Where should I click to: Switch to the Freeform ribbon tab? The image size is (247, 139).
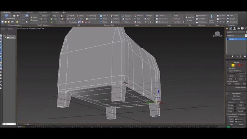click(x=17, y=12)
